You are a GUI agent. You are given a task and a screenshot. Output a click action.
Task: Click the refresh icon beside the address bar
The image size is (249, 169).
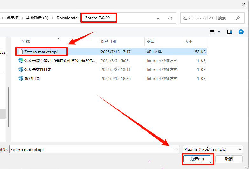click(170, 18)
